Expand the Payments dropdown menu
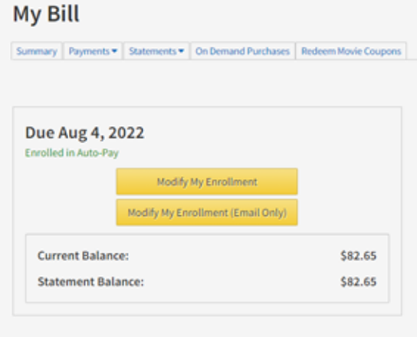The width and height of the screenshot is (417, 337). click(93, 51)
